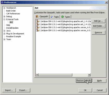Select External Tools in preferences tree
This screenshot has height=95, width=109.
(x=12, y=19)
